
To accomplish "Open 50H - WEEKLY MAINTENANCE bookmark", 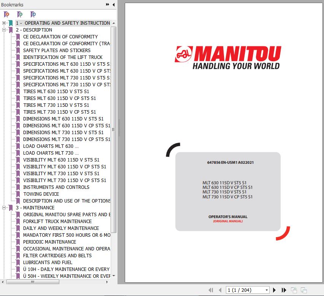I will (x=67, y=276).
